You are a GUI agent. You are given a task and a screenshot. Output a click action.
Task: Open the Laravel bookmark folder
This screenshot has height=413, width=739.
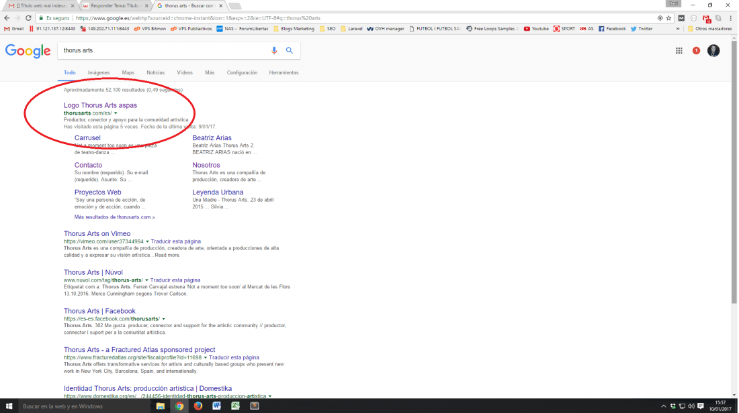click(351, 29)
